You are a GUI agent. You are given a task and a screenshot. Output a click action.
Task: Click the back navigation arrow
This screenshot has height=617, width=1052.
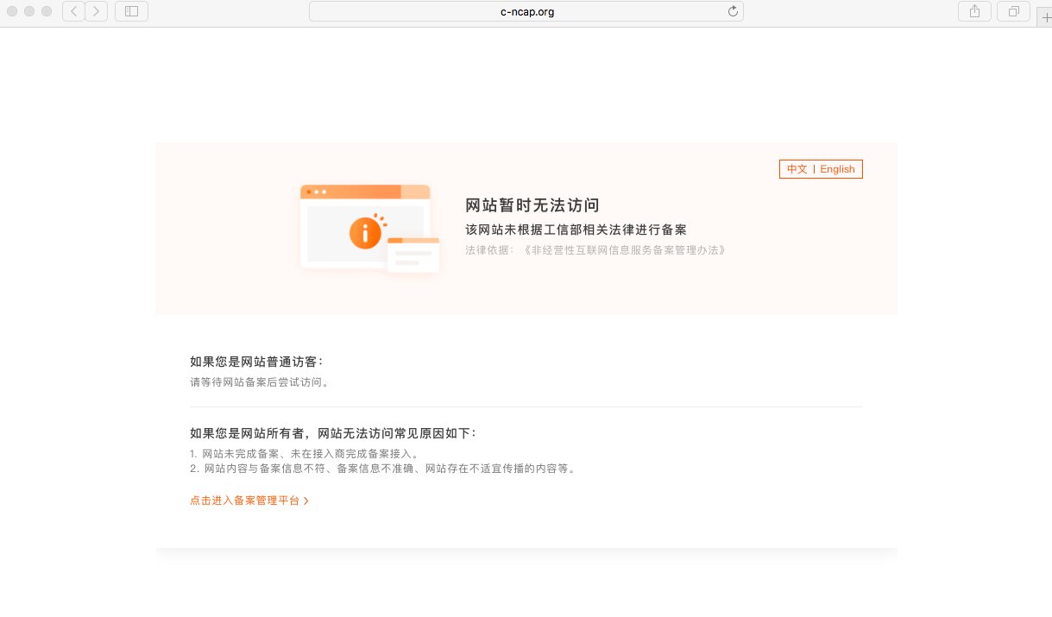(73, 11)
